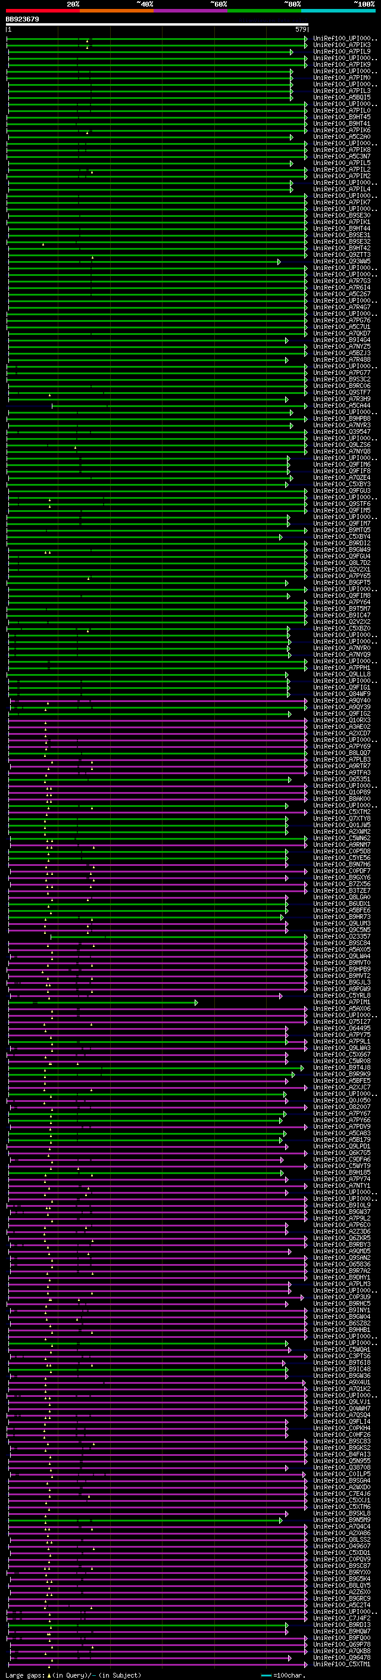Click the white query sequence bar

pos(157,25)
